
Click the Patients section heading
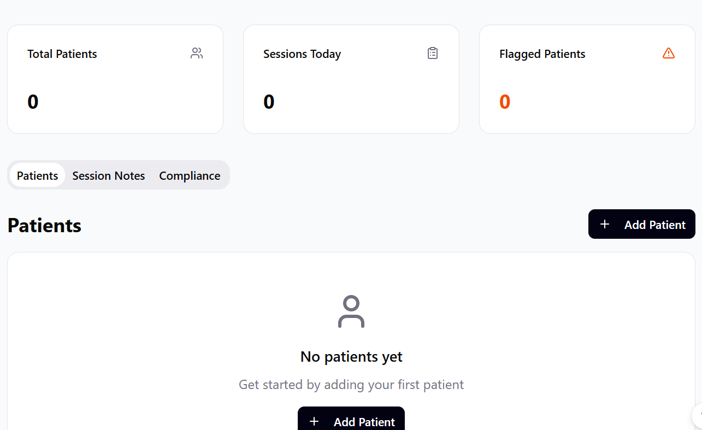pos(44,225)
